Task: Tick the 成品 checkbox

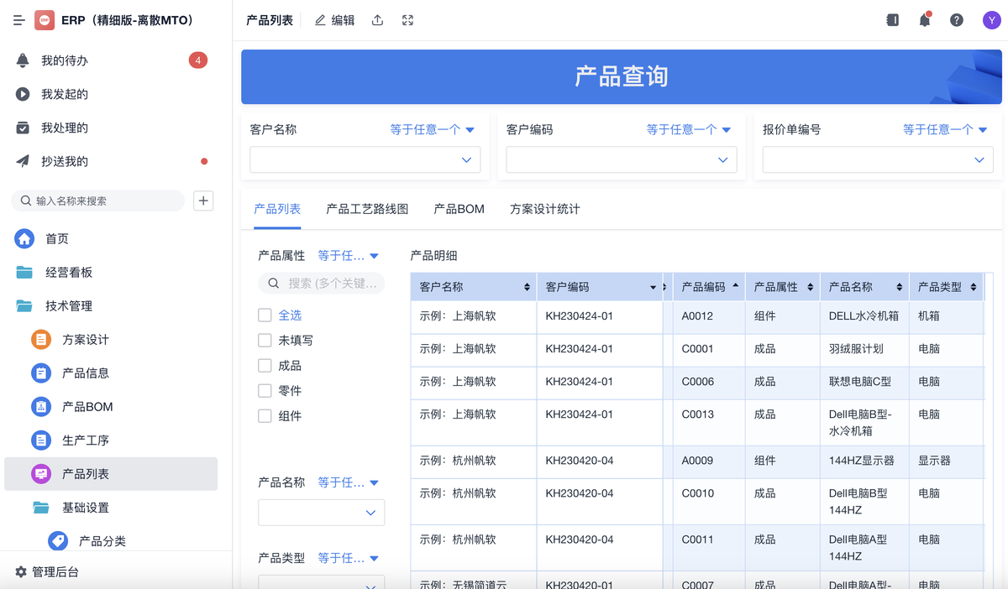Action: point(265,366)
